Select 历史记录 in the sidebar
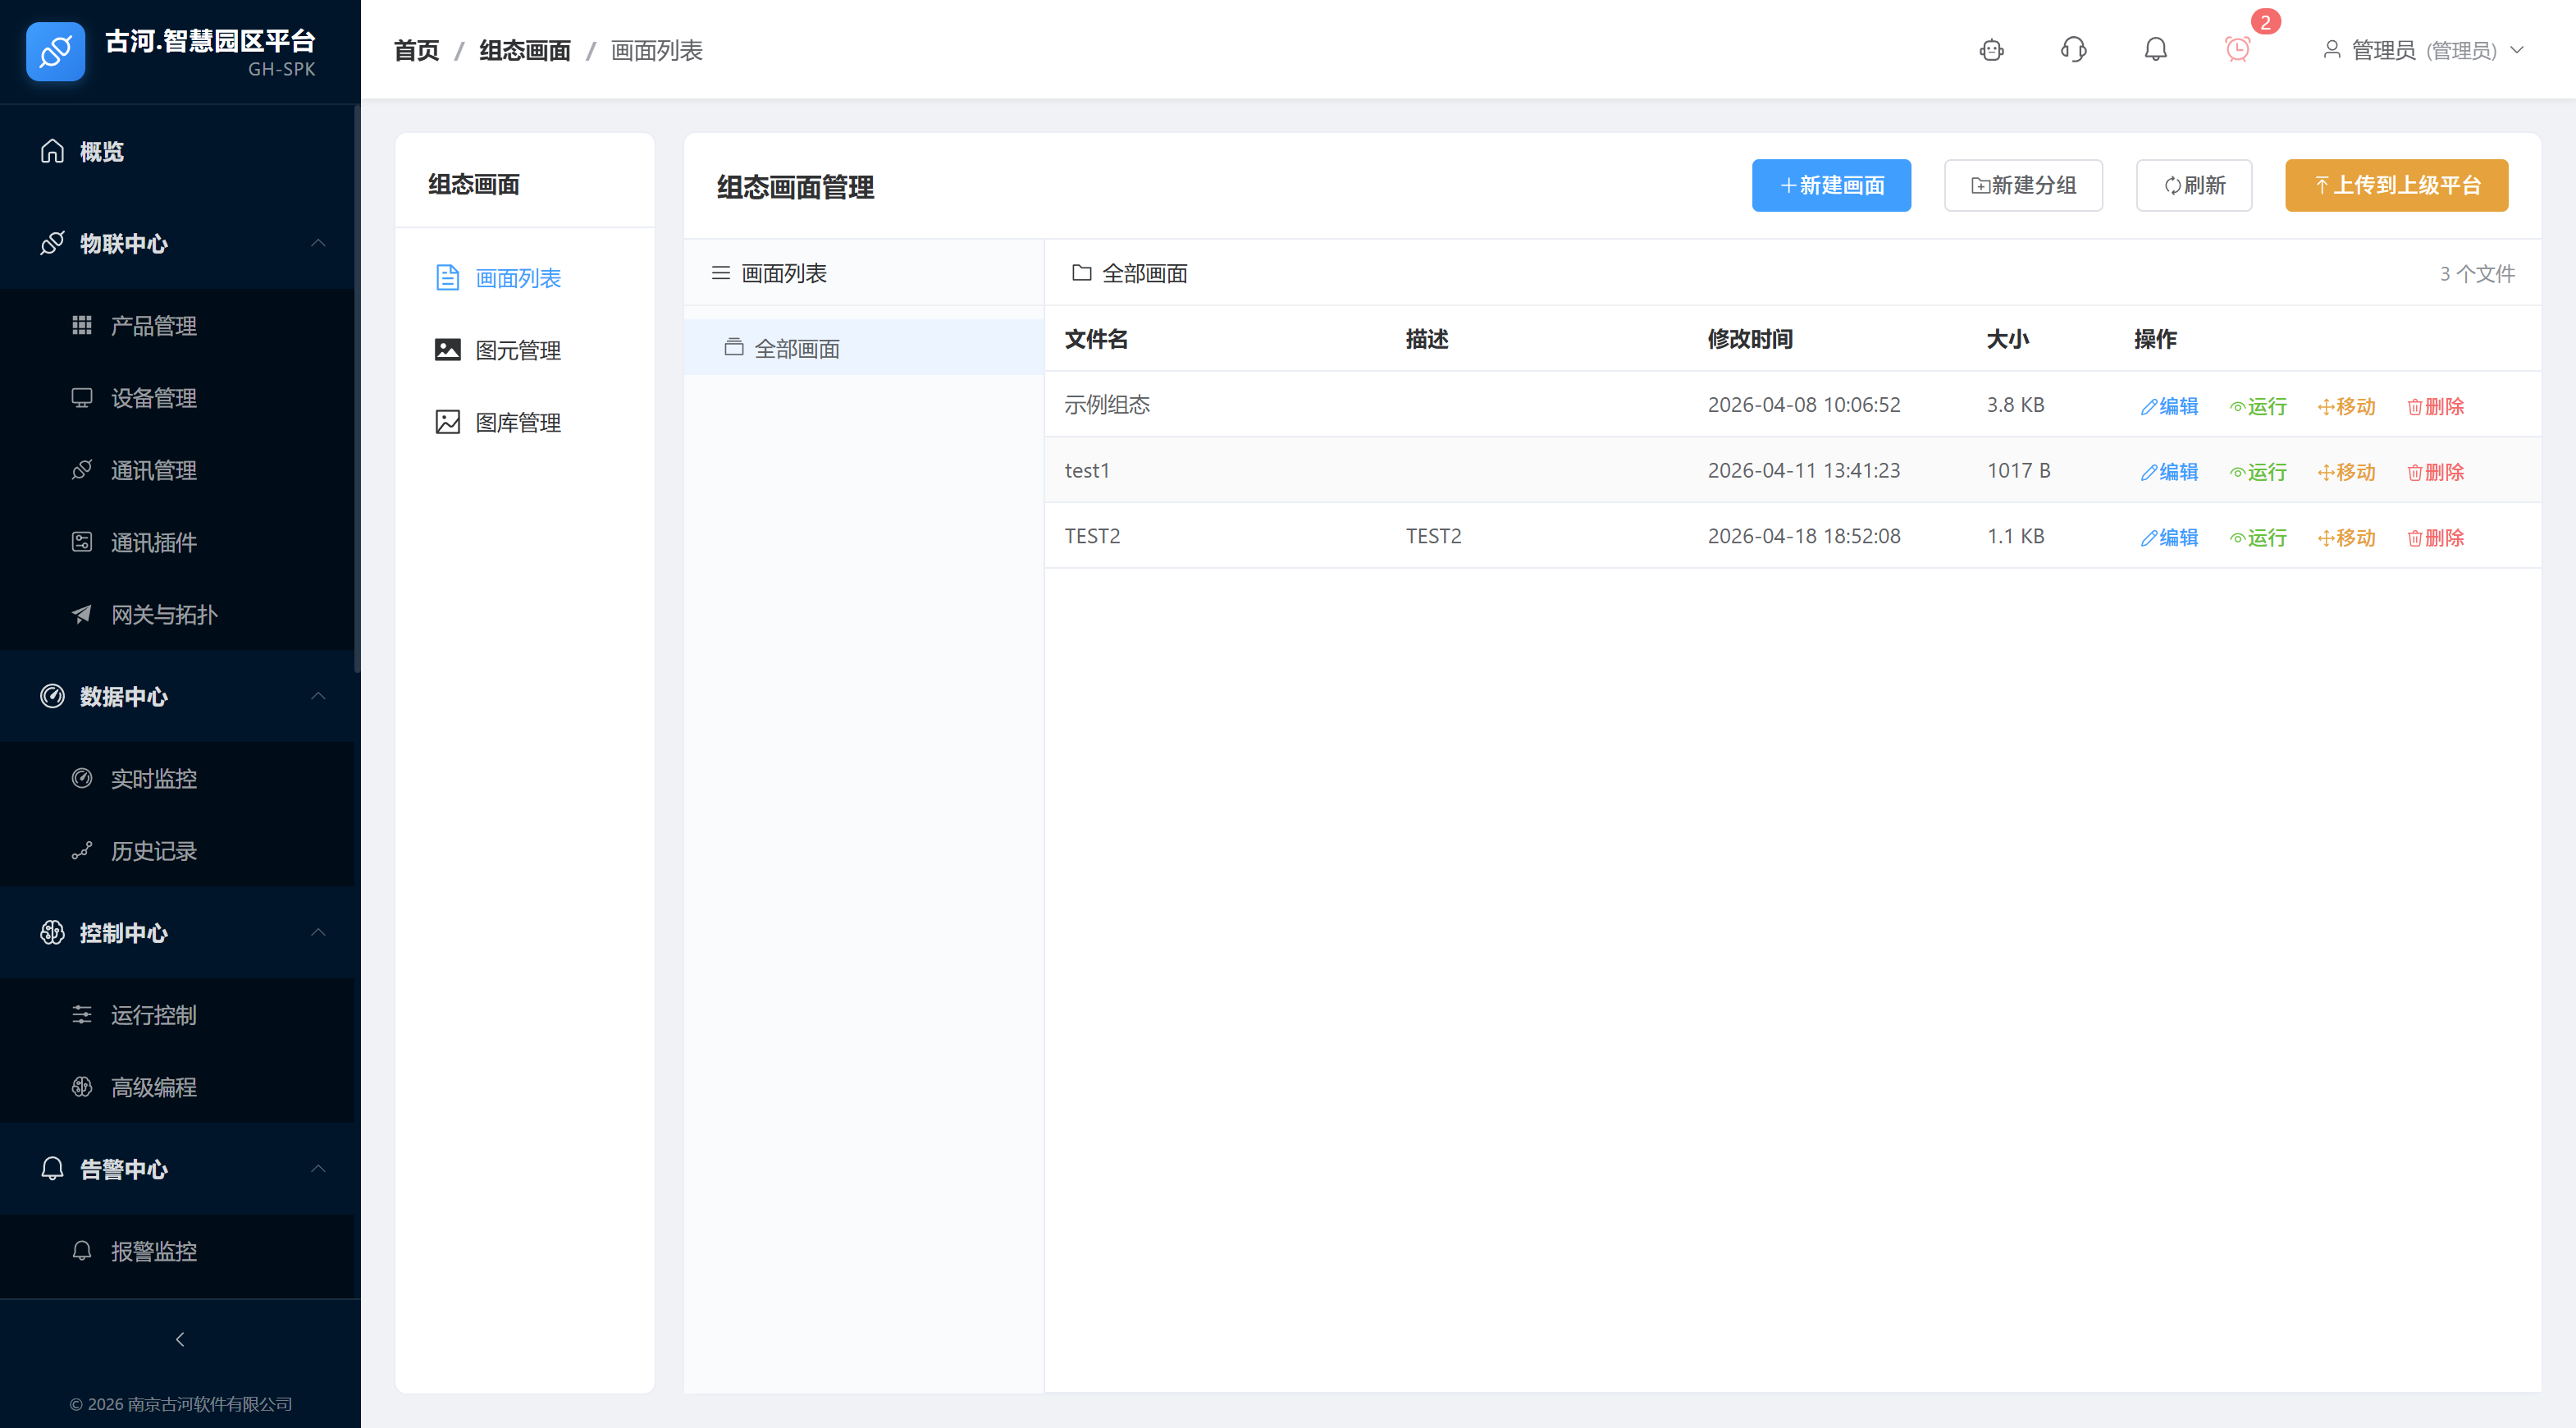The height and width of the screenshot is (1428, 2576). pos(154,850)
